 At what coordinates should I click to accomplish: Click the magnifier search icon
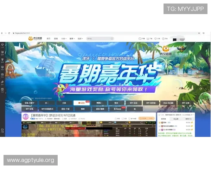(x=112, y=39)
